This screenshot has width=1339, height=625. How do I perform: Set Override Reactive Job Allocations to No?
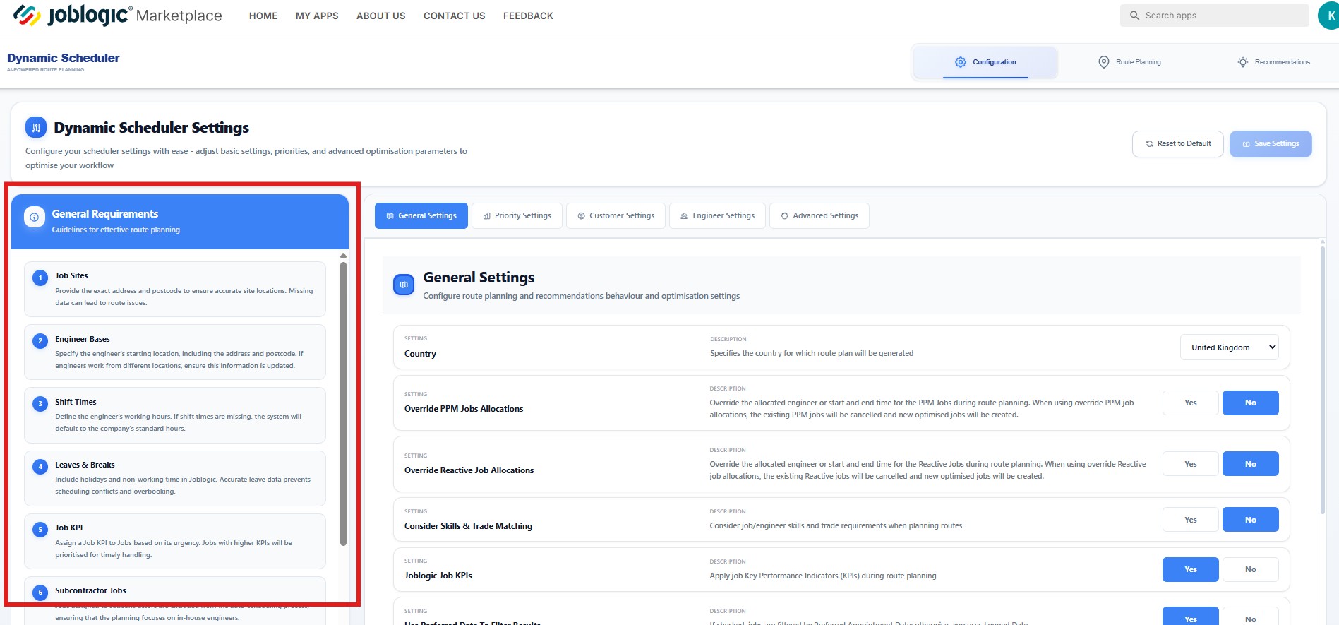coord(1251,464)
